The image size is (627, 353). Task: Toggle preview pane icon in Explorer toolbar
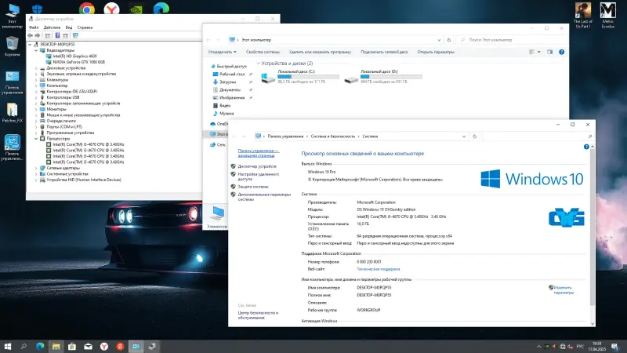point(550,52)
